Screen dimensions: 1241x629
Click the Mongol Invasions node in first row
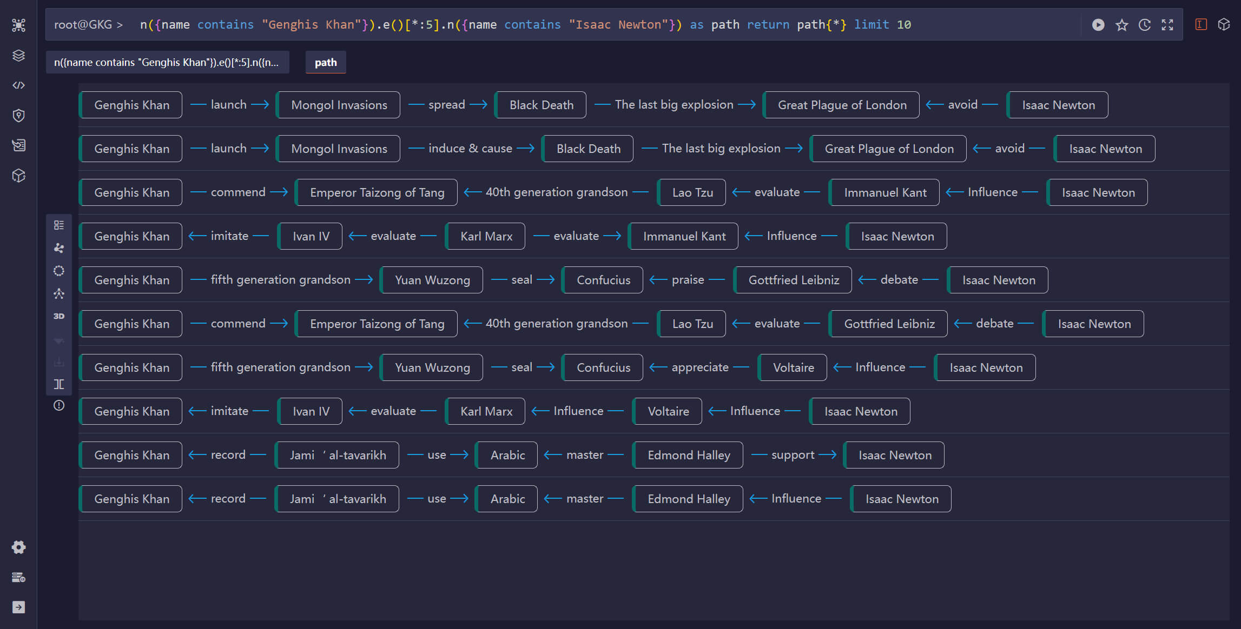point(339,105)
